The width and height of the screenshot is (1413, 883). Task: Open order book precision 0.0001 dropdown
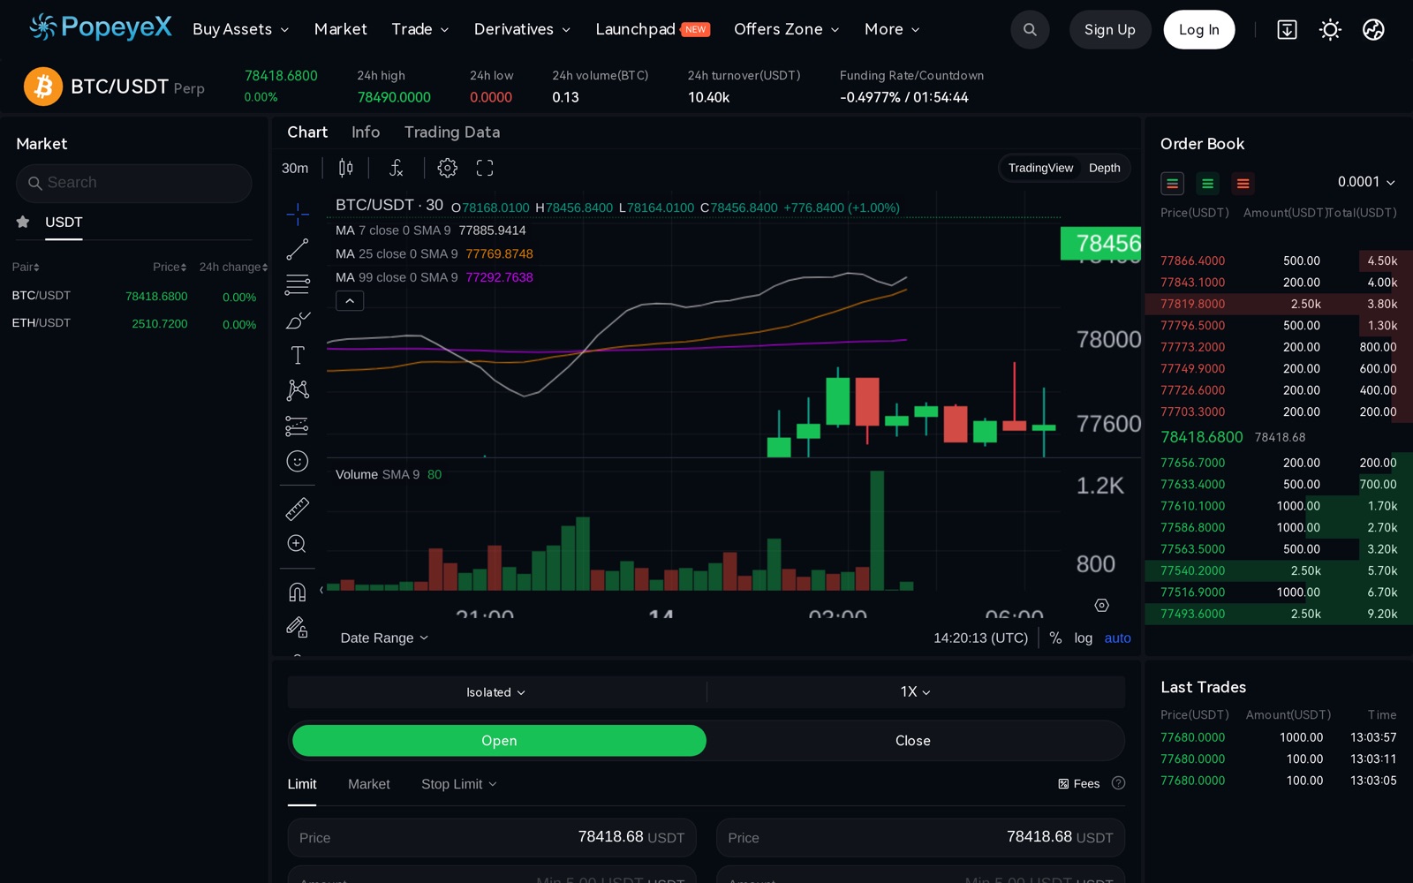pyautogui.click(x=1366, y=182)
